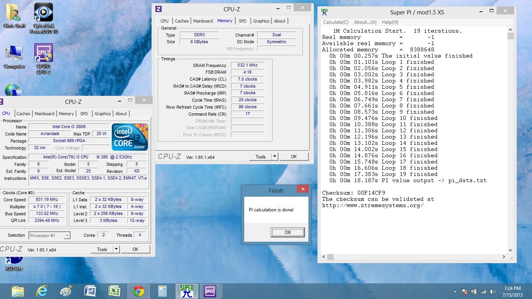Click Super PI horizontal scrollbar left arrow
532x299 pixels.
(x=324, y=257)
